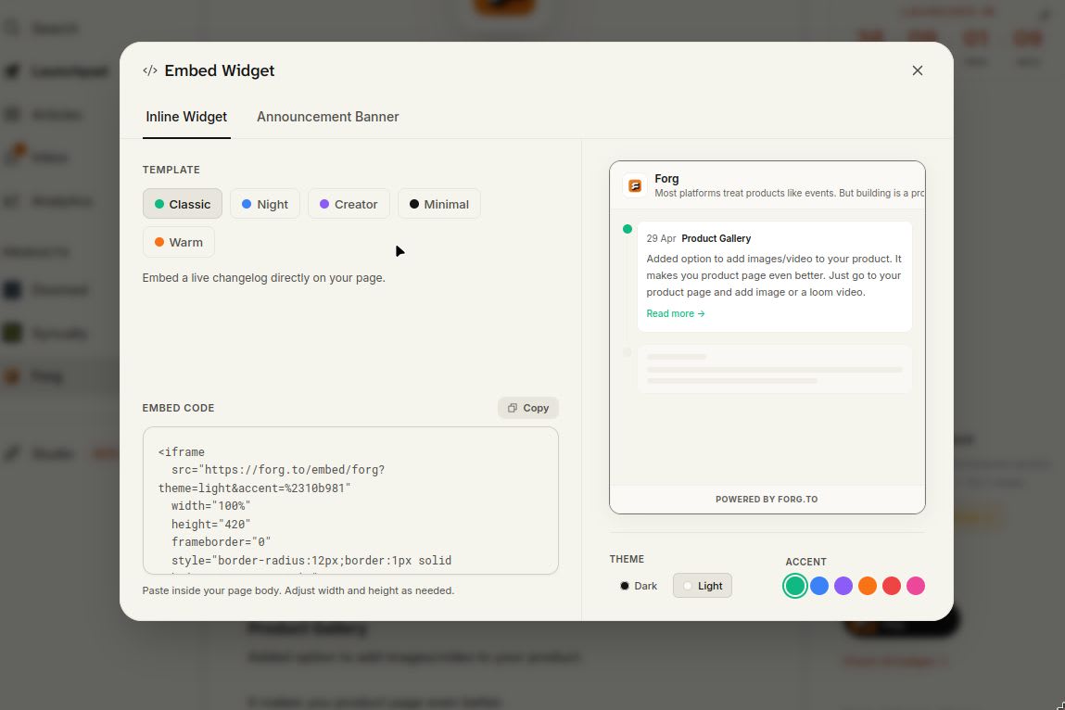This screenshot has width=1065, height=710.
Task: Click the THEME label
Action: coord(627,559)
